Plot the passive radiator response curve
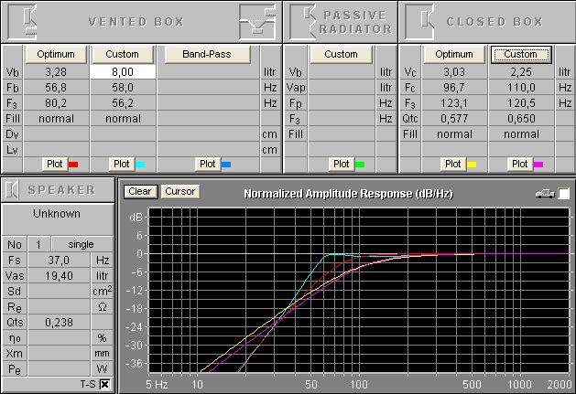The height and width of the screenshot is (394, 576). pyautogui.click(x=342, y=164)
